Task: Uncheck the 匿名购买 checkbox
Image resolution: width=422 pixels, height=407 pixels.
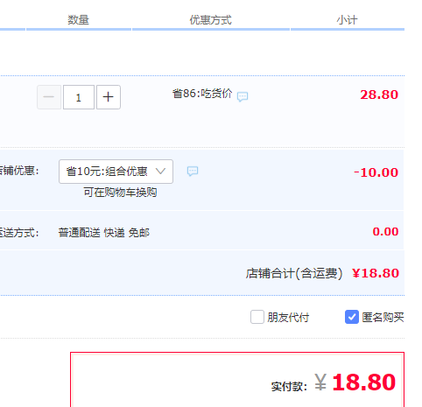Action: point(352,317)
